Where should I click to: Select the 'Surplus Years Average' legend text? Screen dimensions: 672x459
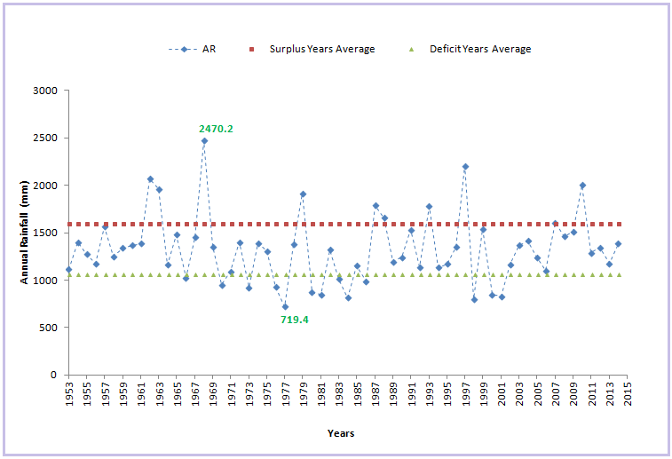tap(321, 50)
